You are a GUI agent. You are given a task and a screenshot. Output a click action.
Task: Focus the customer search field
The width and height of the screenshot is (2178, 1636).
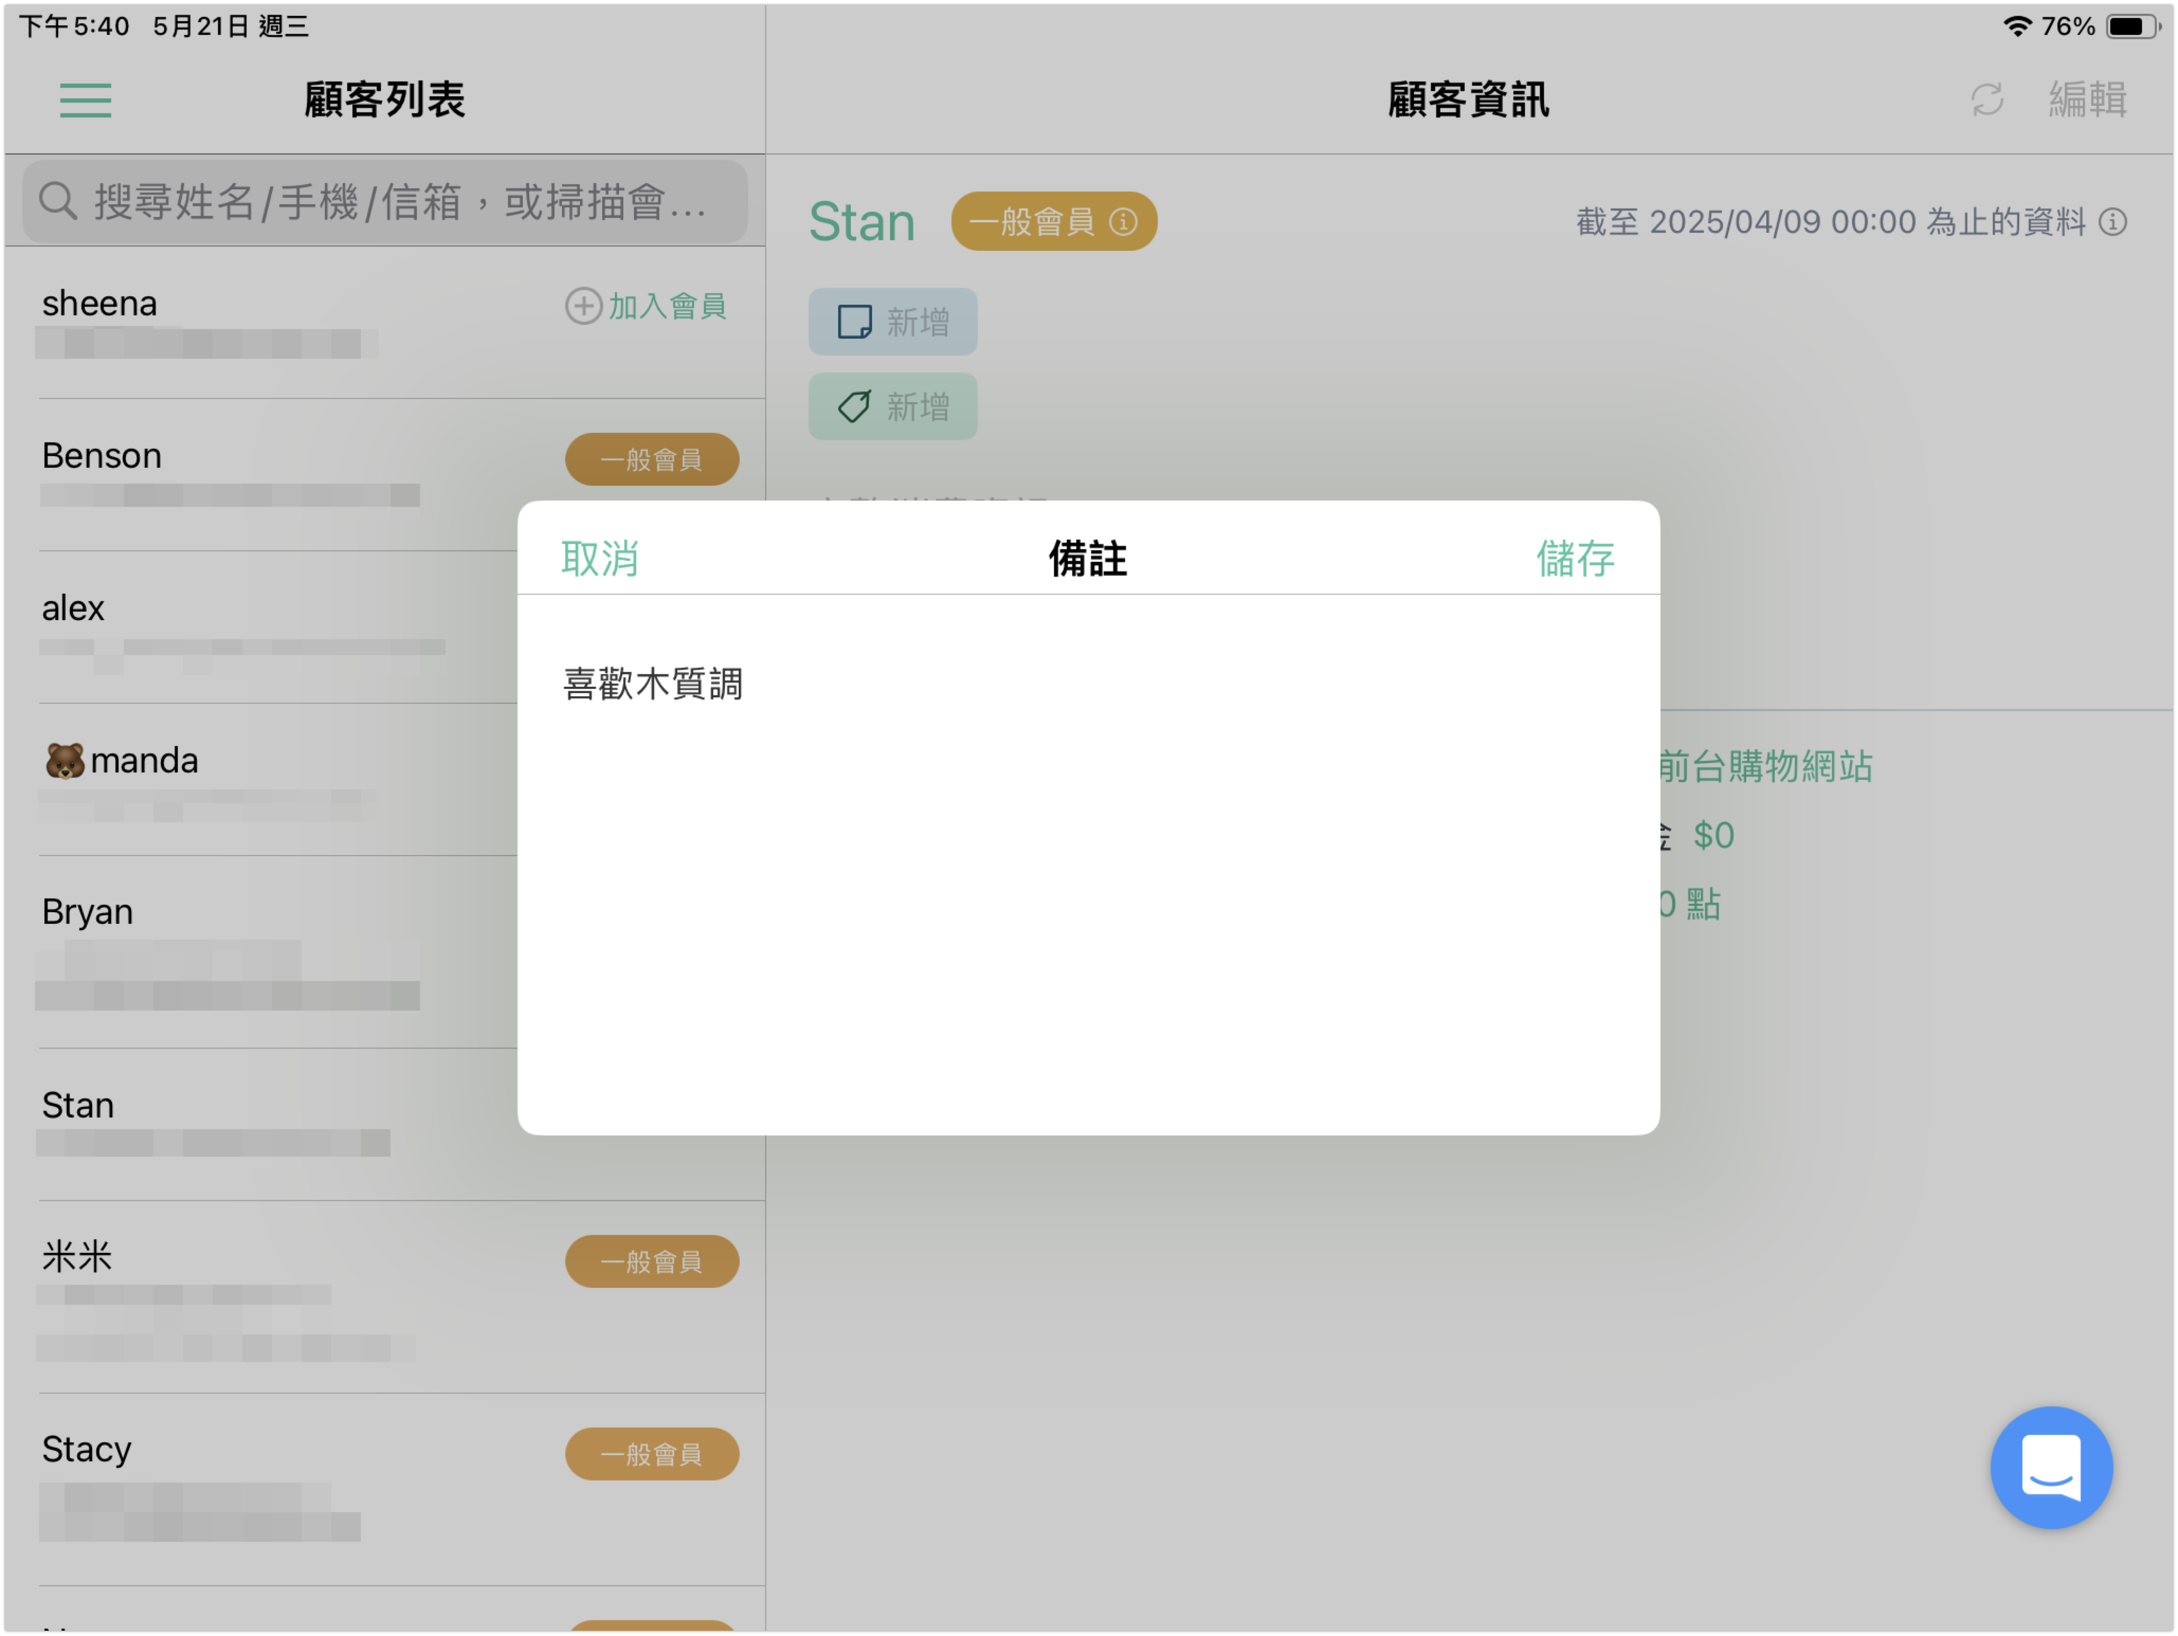(385, 201)
